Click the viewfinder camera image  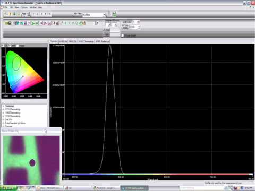pyautogui.click(x=31, y=160)
